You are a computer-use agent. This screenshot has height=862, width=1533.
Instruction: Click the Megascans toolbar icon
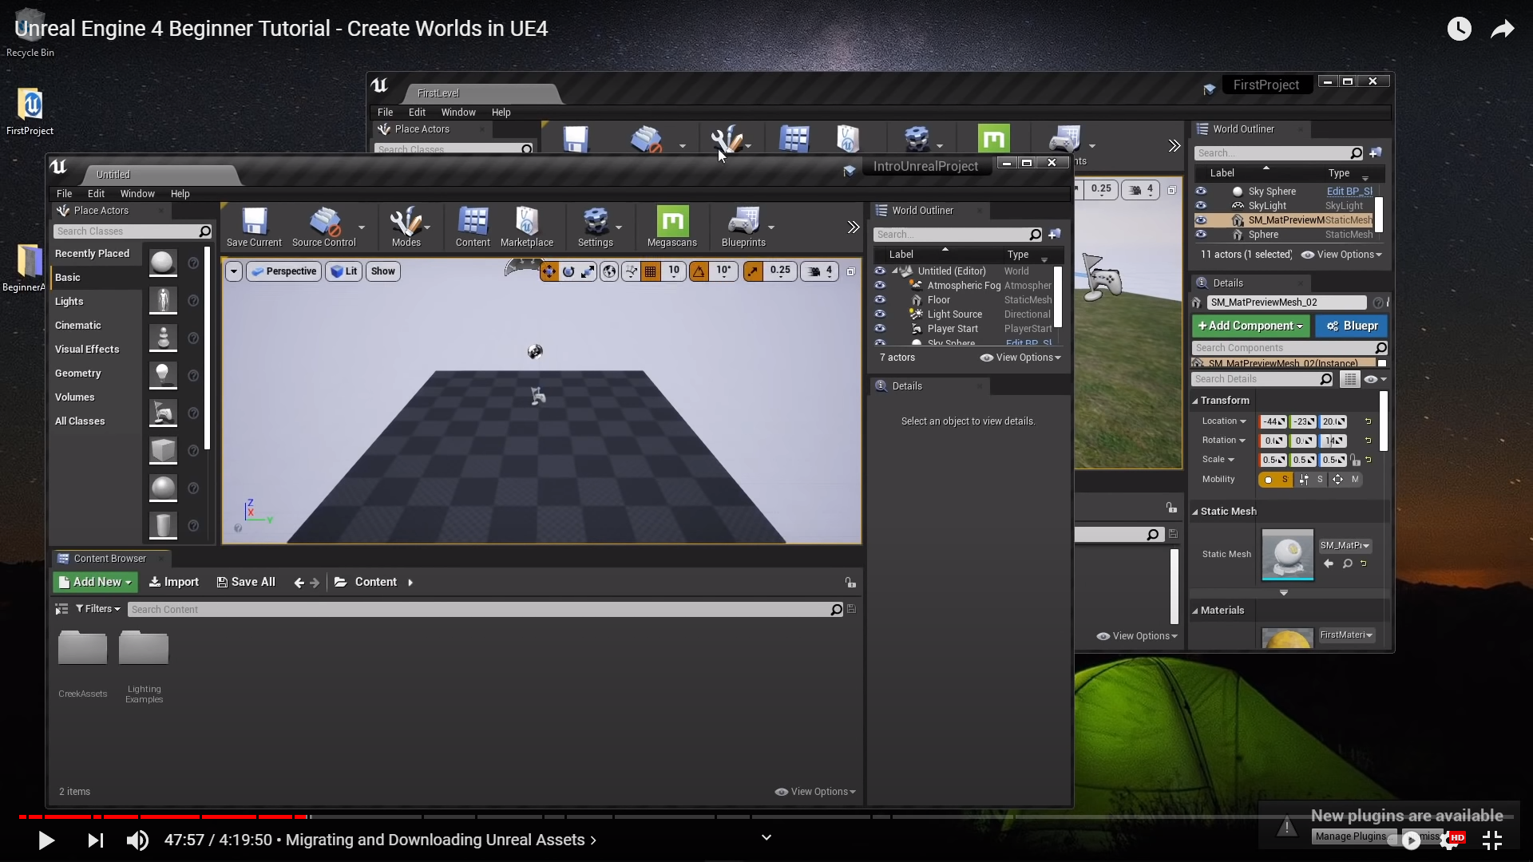671,223
